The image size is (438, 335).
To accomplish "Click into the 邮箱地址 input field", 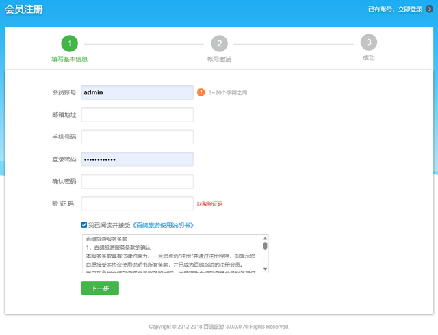I will [137, 115].
